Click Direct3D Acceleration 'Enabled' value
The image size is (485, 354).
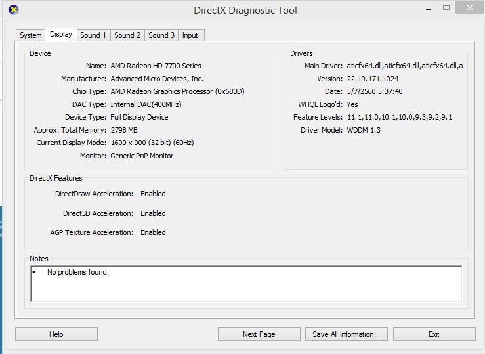coord(153,213)
